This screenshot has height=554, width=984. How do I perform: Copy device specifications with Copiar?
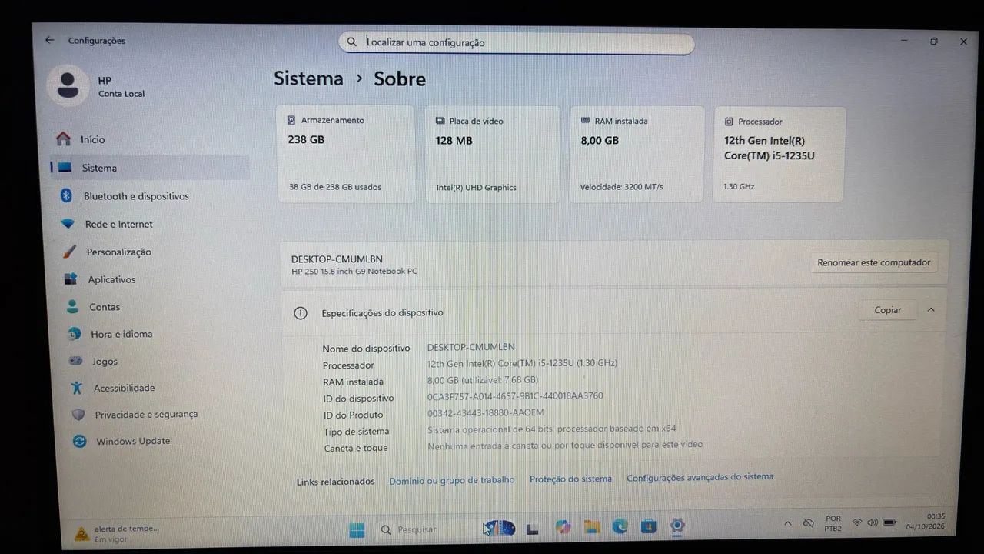pyautogui.click(x=888, y=310)
